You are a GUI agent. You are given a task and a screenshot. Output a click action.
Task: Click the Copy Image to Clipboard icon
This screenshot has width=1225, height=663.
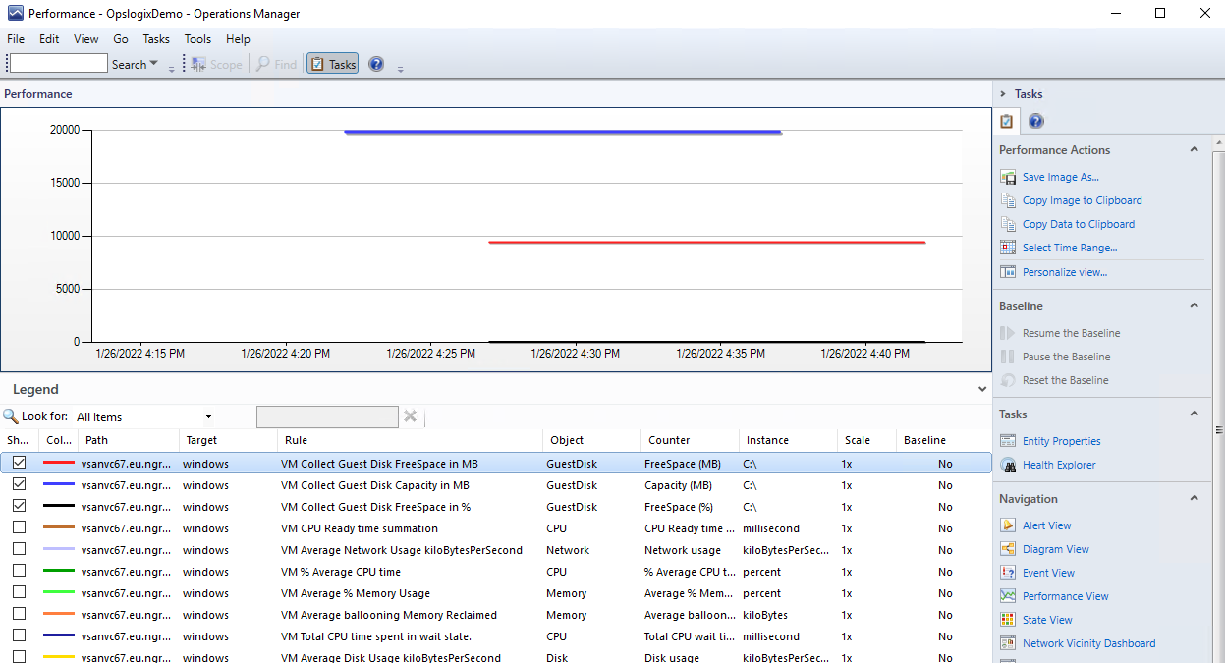pyautogui.click(x=1007, y=201)
